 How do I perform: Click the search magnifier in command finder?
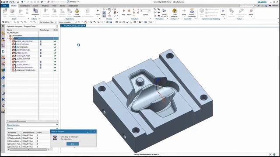(255, 6)
